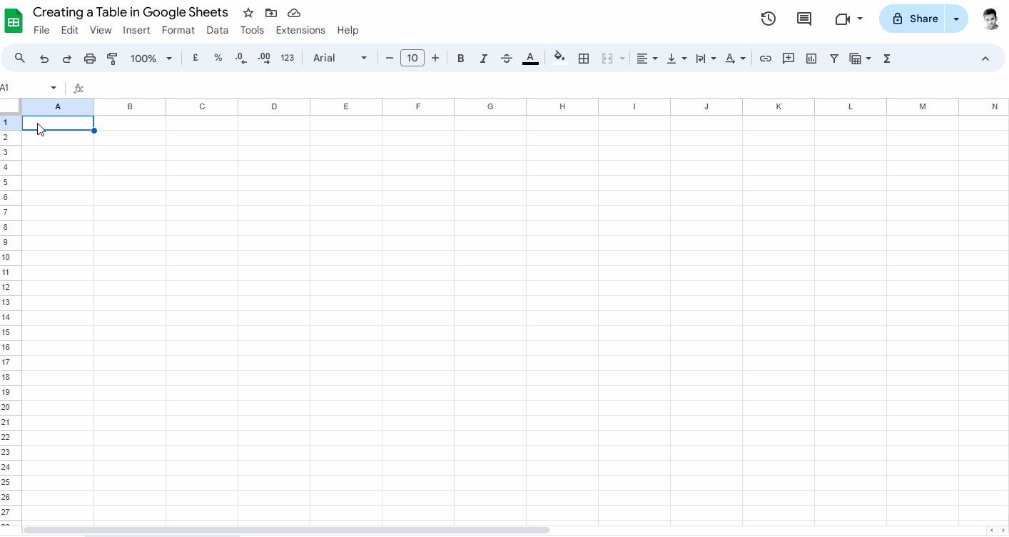Viewport: 1009px width, 537px height.
Task: Format value as currency
Action: coord(195,58)
